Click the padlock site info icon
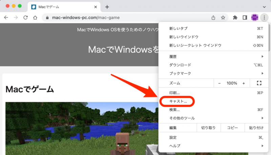Screen dimensions: 271x155 (x=47, y=18)
